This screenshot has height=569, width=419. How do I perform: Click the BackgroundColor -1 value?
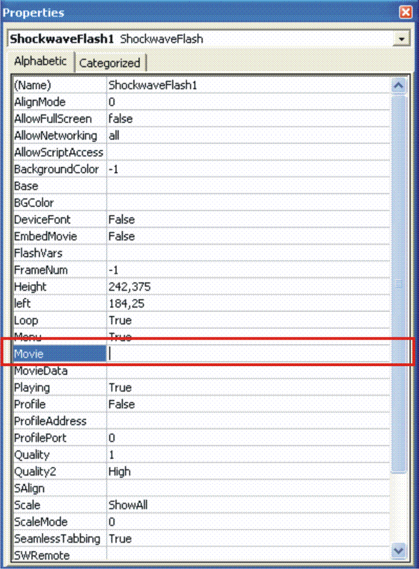point(114,169)
